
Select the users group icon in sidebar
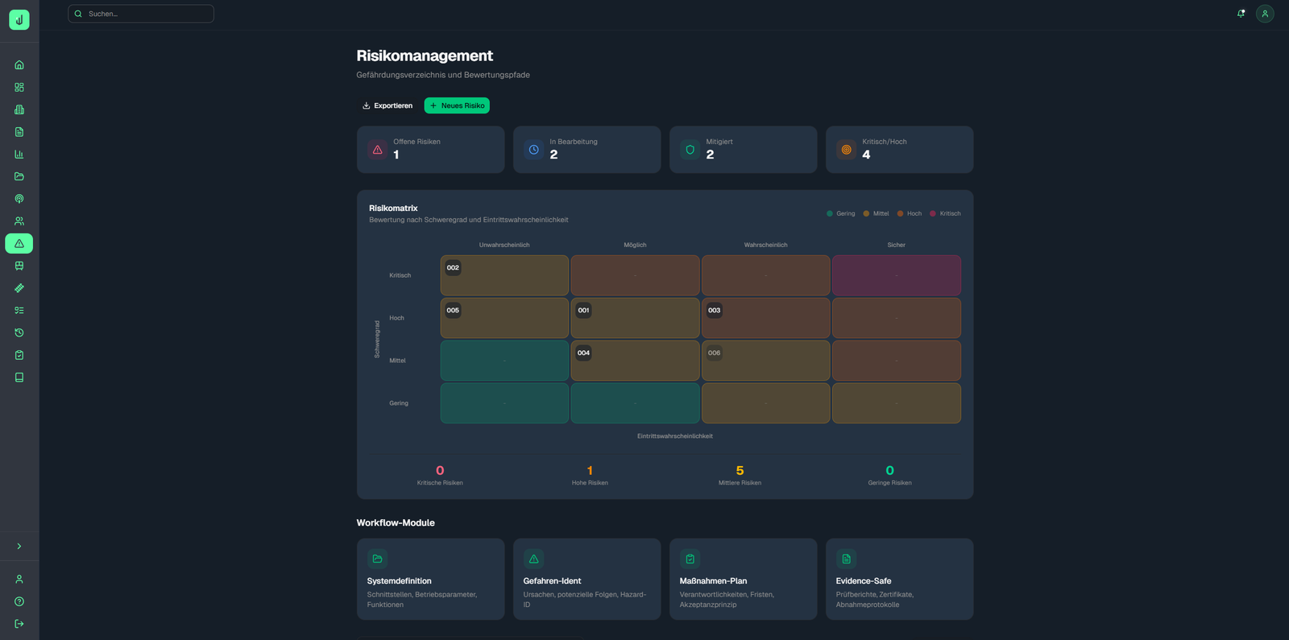[19, 221]
